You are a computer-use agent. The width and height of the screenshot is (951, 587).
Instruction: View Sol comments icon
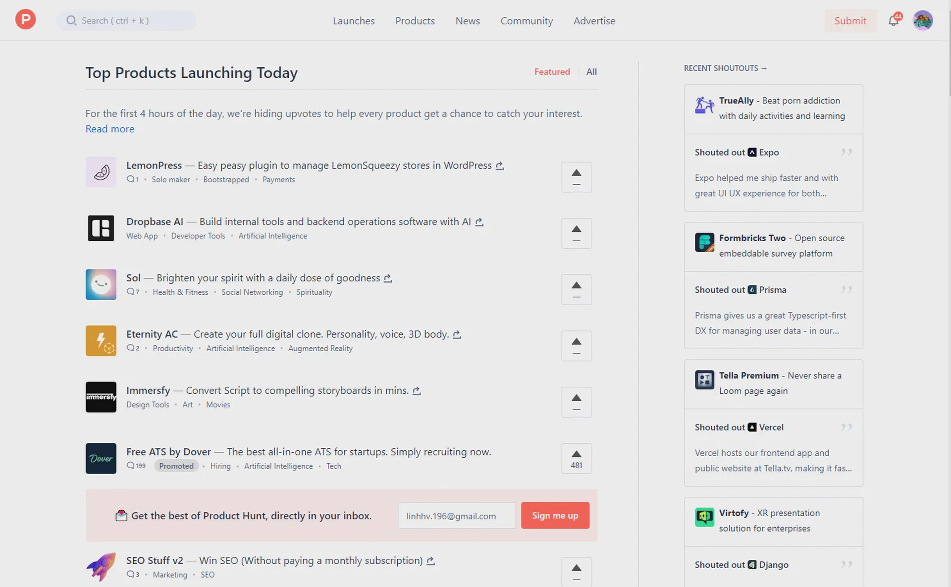point(130,292)
